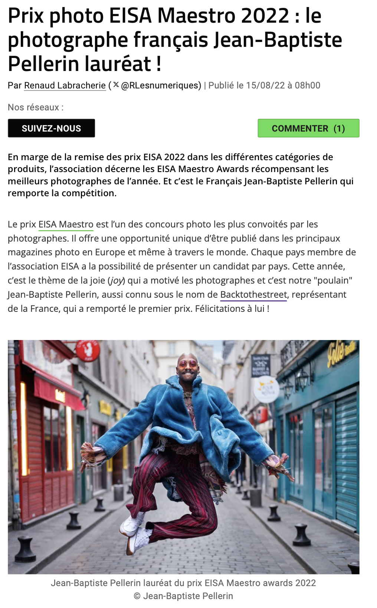
Task: Open Renaud Labracherie's author page
Action: [x=65, y=85]
